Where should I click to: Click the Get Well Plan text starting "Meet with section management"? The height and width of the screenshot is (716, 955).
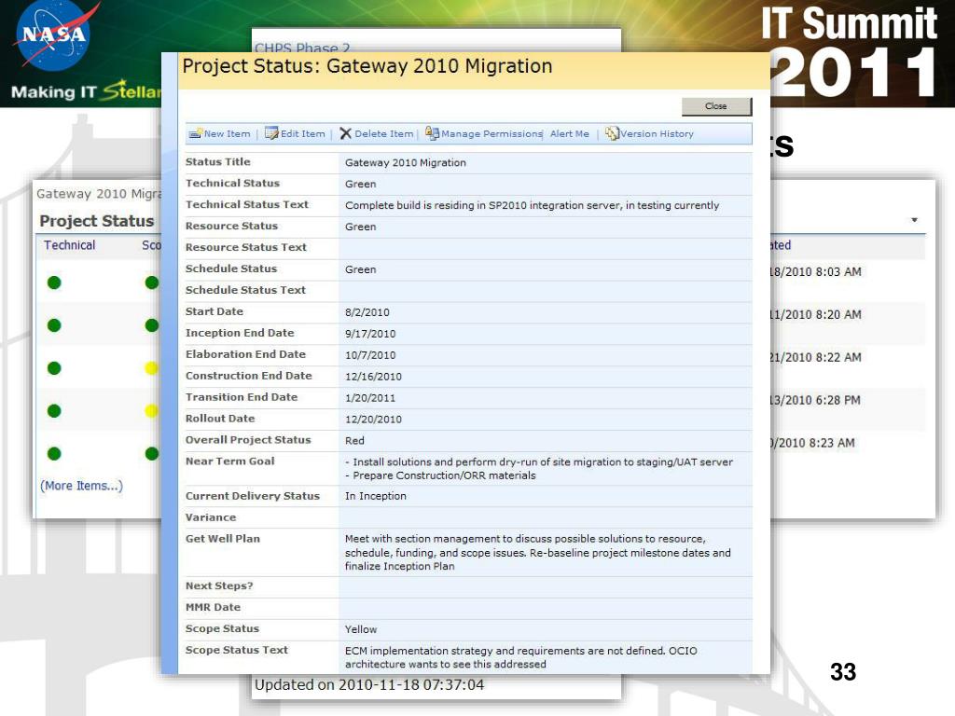coord(538,552)
